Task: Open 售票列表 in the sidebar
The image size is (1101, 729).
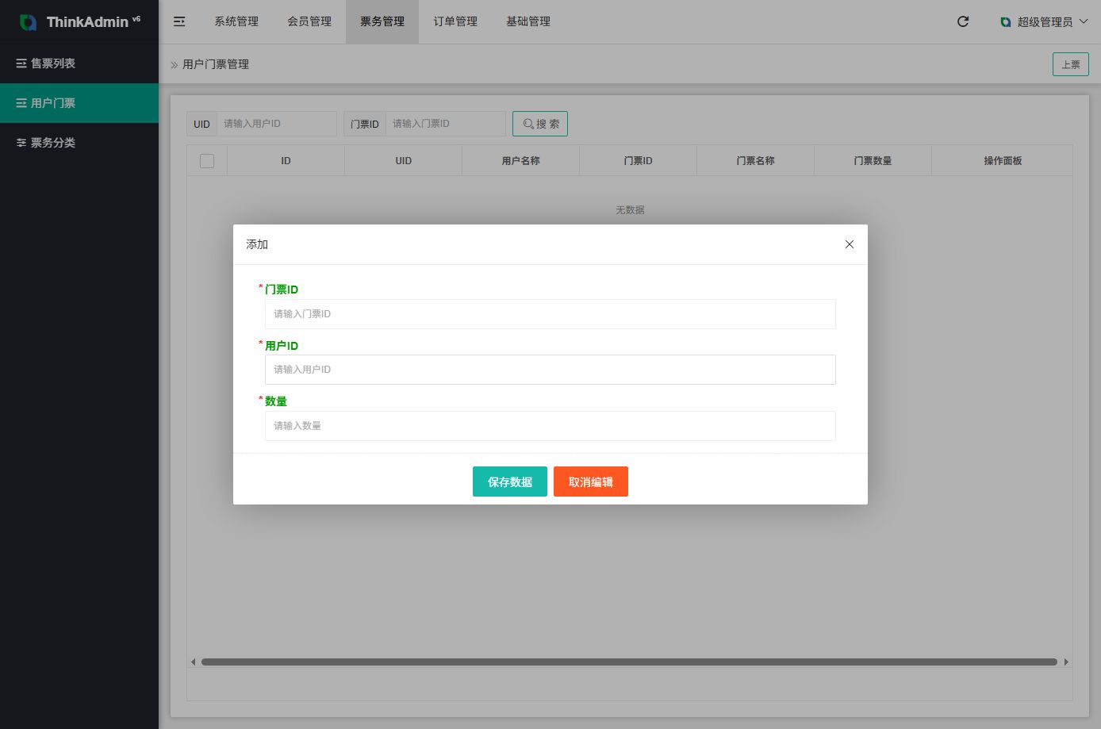Action: [79, 63]
